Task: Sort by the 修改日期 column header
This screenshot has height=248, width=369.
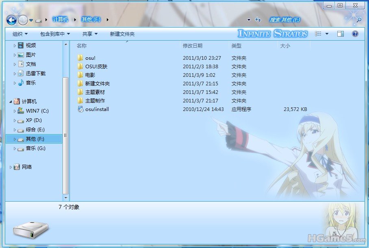Action: (x=193, y=46)
